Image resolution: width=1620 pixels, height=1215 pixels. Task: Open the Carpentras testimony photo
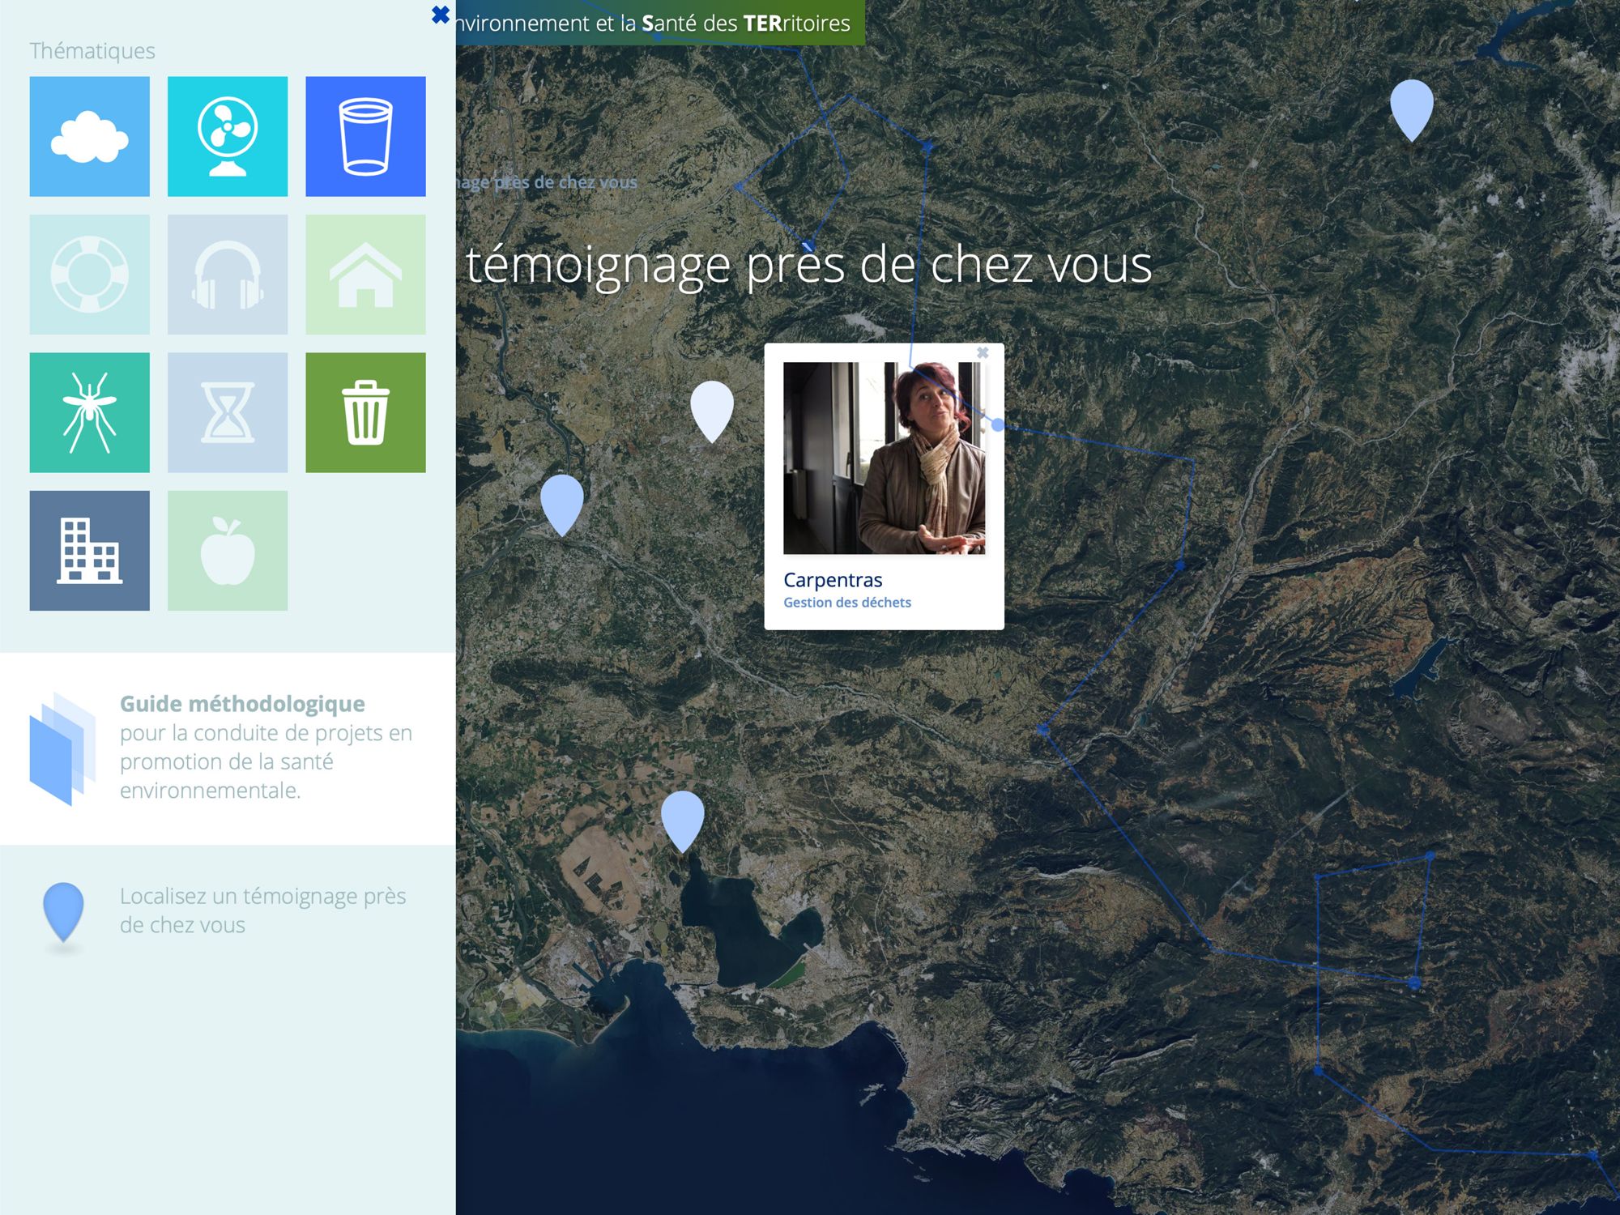(x=884, y=458)
